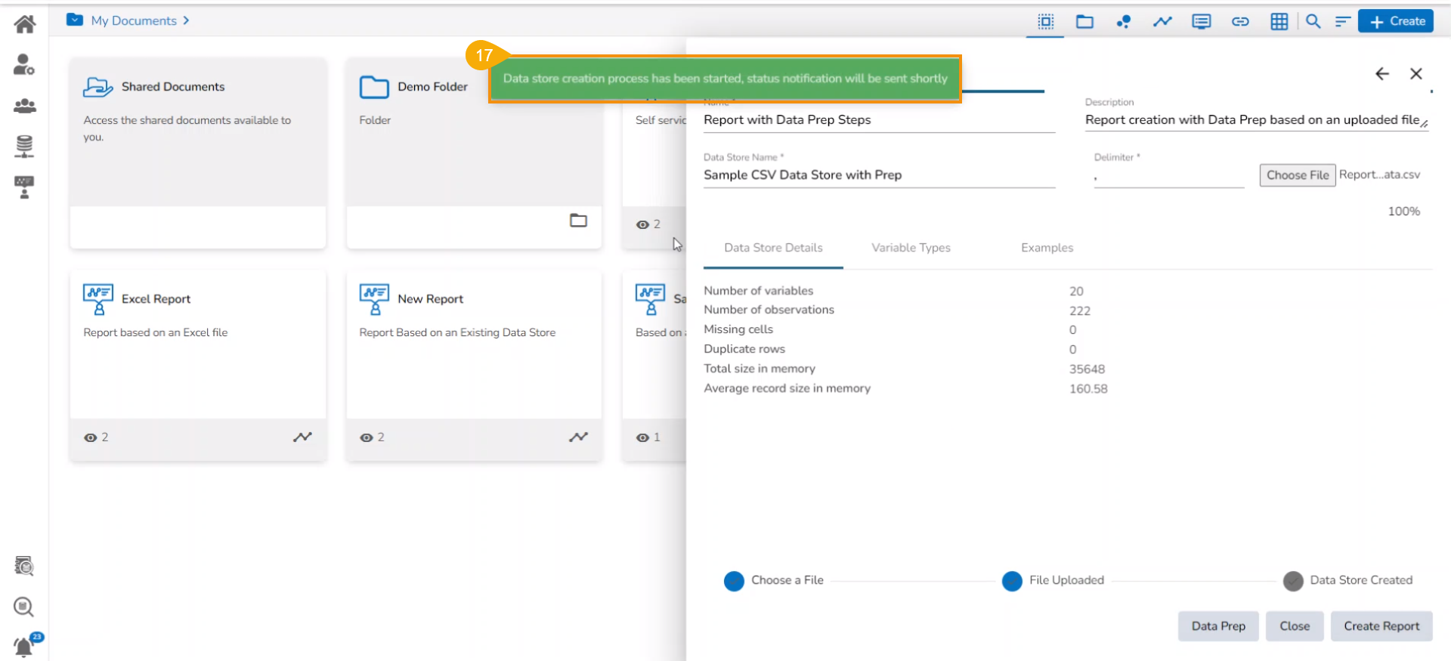Open the user groups icon in sidebar
The image size is (1451, 661).
pyautogui.click(x=24, y=106)
